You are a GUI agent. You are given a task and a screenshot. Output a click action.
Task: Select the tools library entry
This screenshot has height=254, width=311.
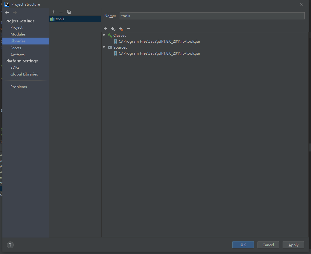tap(75, 19)
